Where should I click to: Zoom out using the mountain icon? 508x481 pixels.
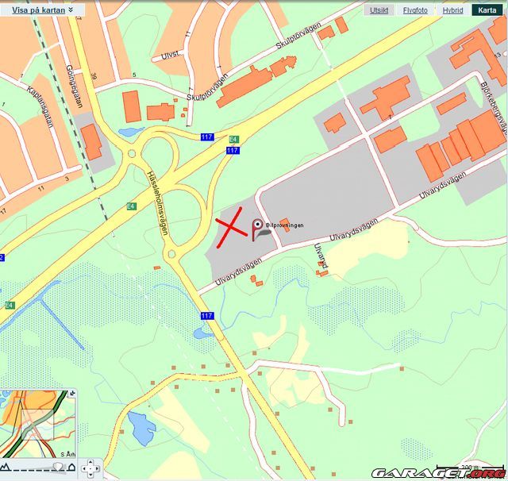(5, 468)
